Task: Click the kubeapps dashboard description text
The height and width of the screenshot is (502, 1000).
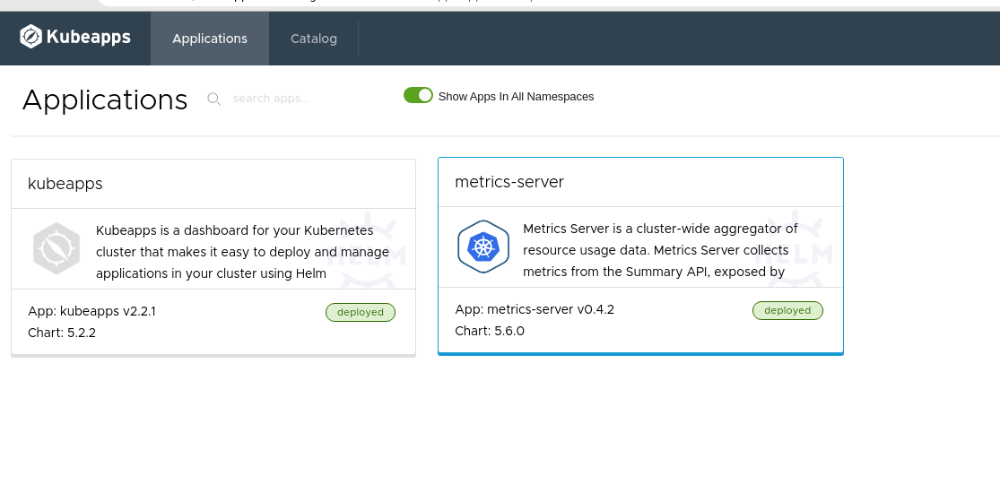Action: pos(242,253)
